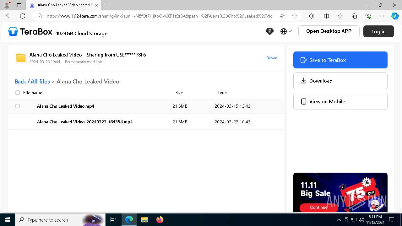Sort by the Size column header
This screenshot has width=402, height=226.
tap(179, 93)
